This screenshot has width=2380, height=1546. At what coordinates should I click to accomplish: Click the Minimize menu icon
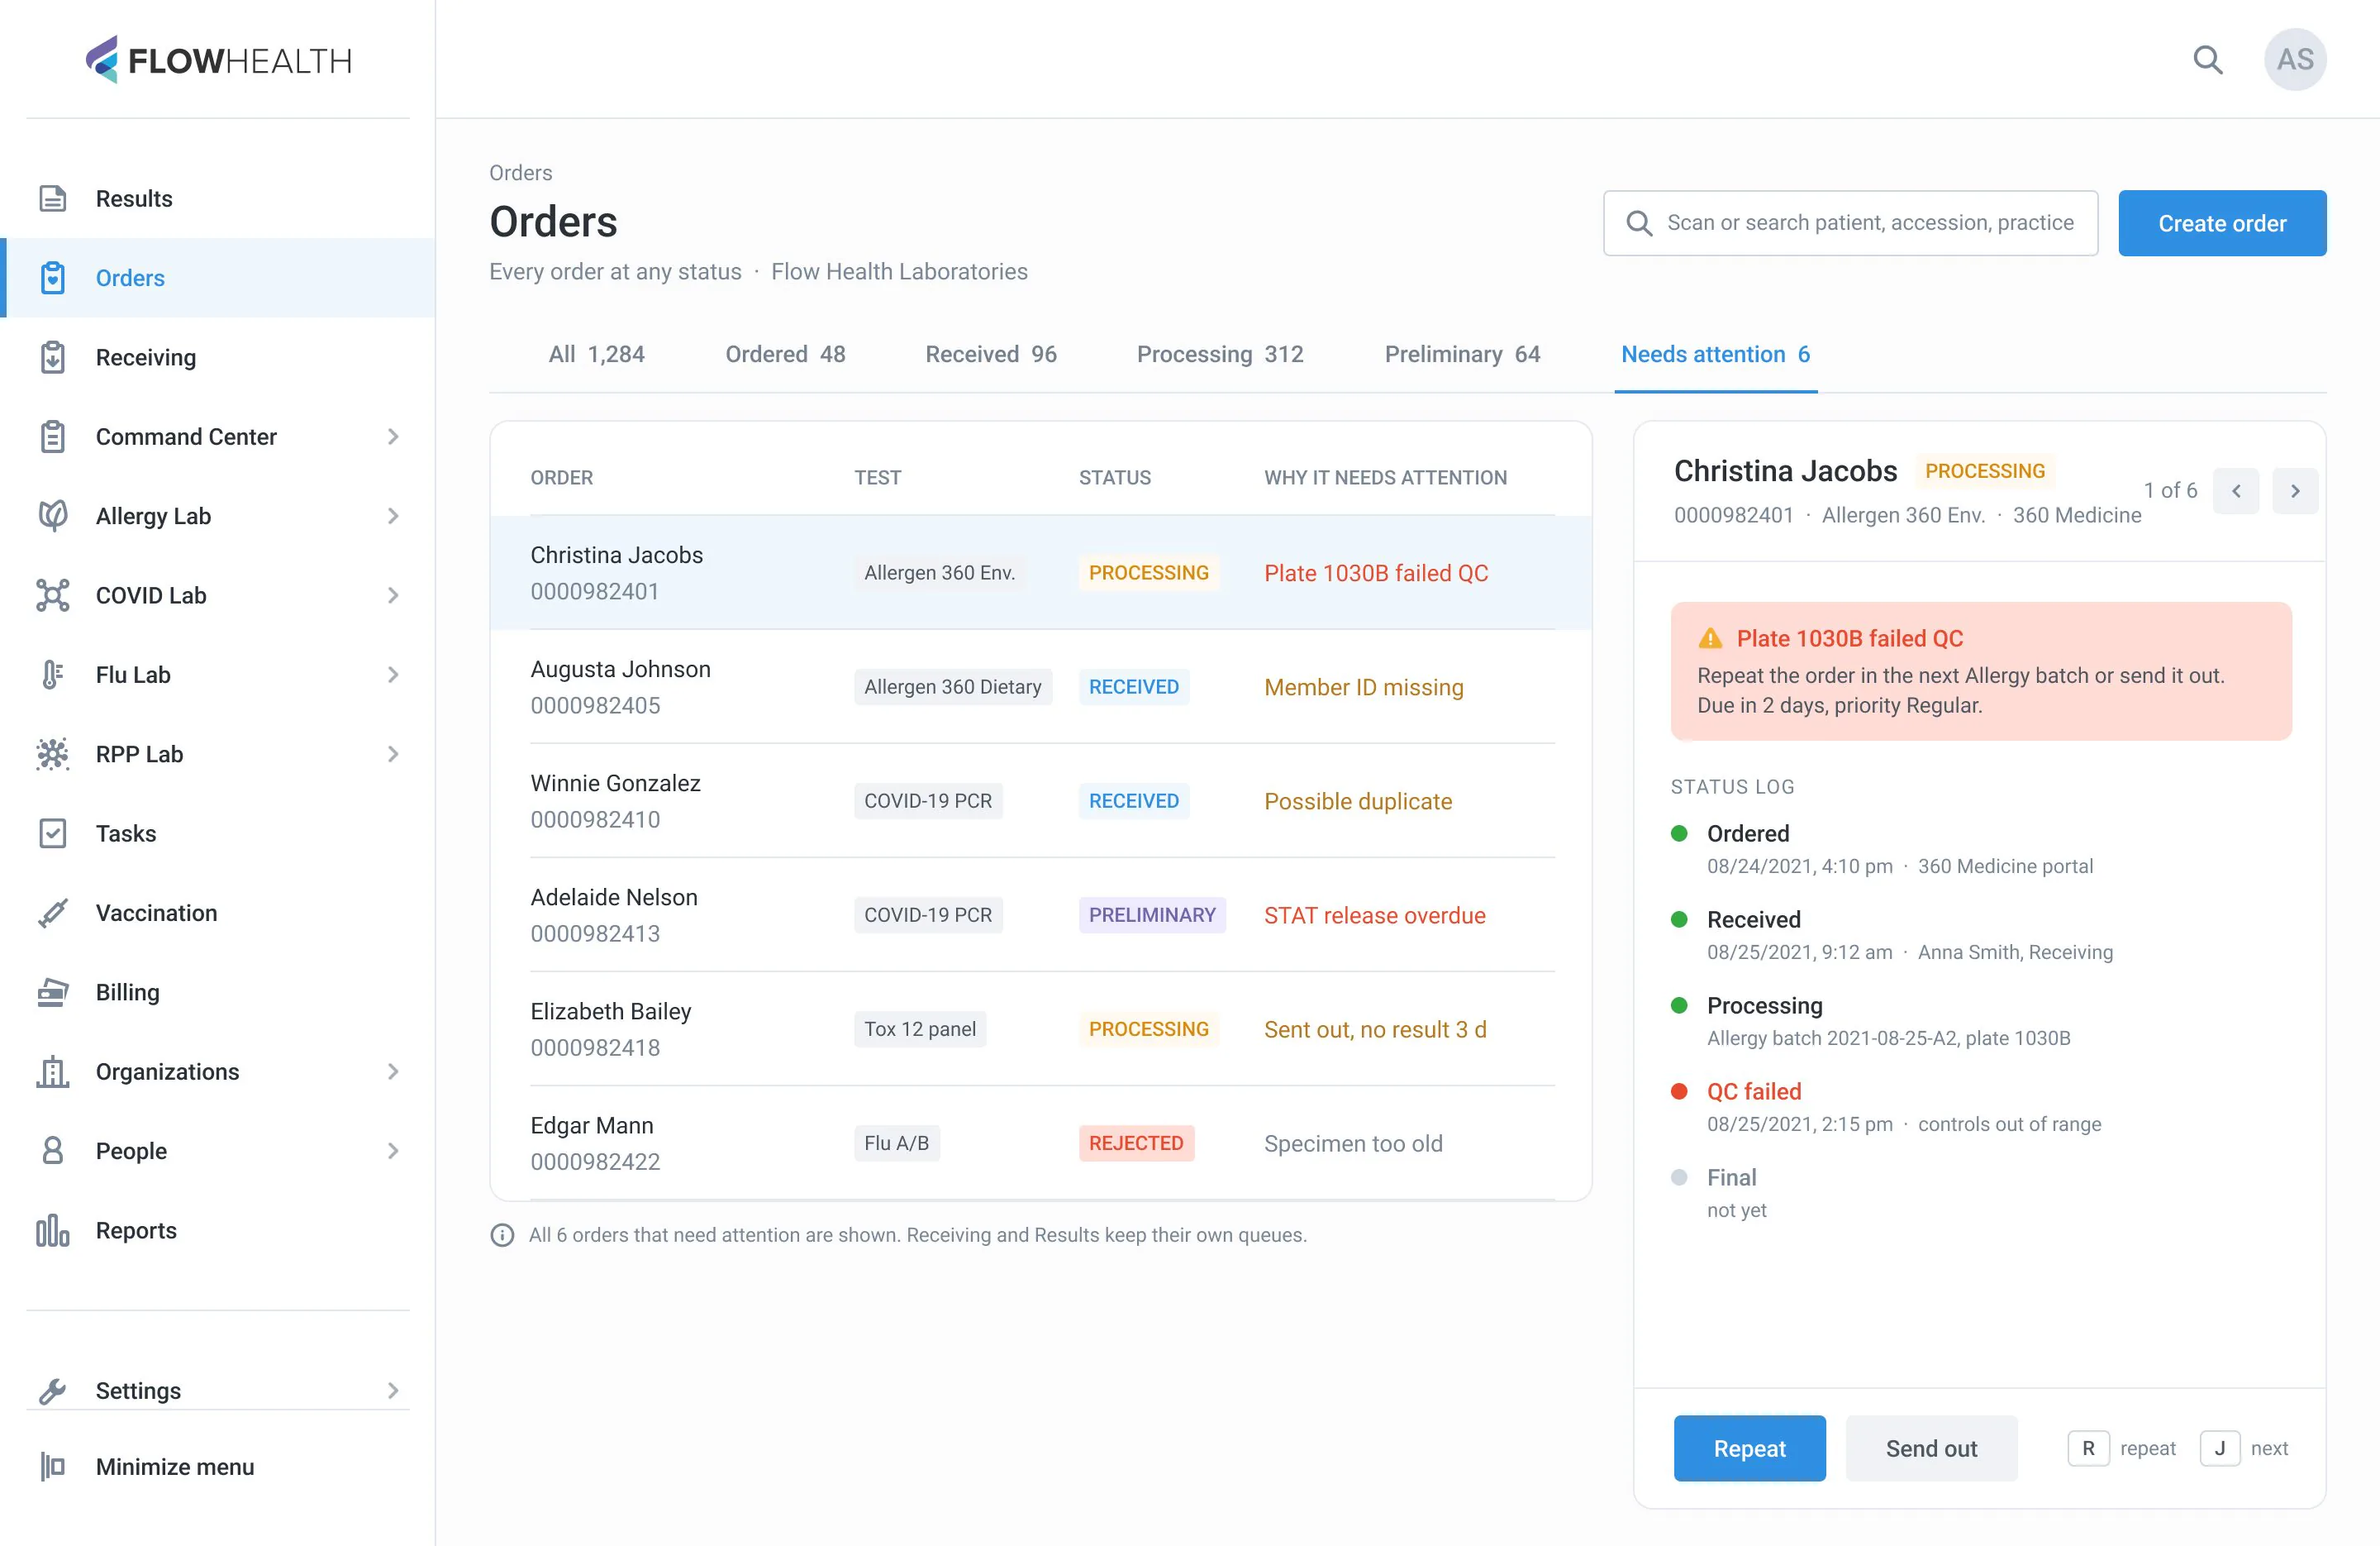pyautogui.click(x=53, y=1466)
